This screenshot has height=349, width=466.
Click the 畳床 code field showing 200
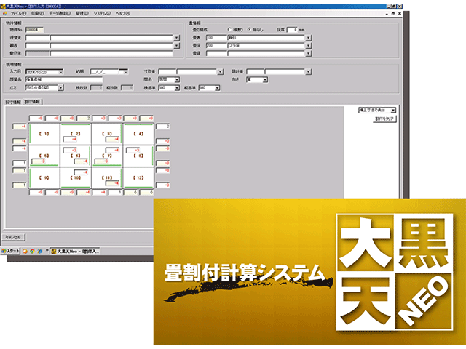coord(216,45)
